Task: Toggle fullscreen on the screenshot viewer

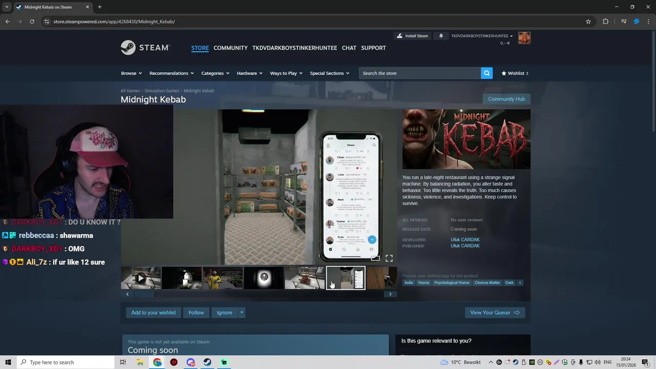Action: pos(389,258)
